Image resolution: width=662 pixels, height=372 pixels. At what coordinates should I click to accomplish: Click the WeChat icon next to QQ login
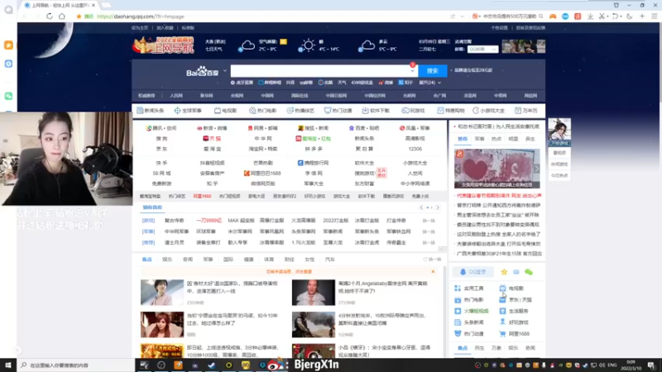529,272
